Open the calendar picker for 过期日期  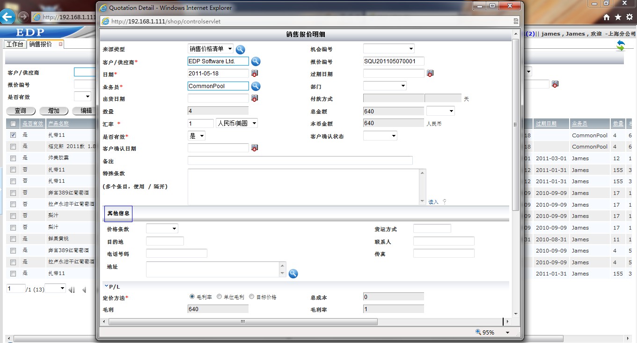pos(430,74)
